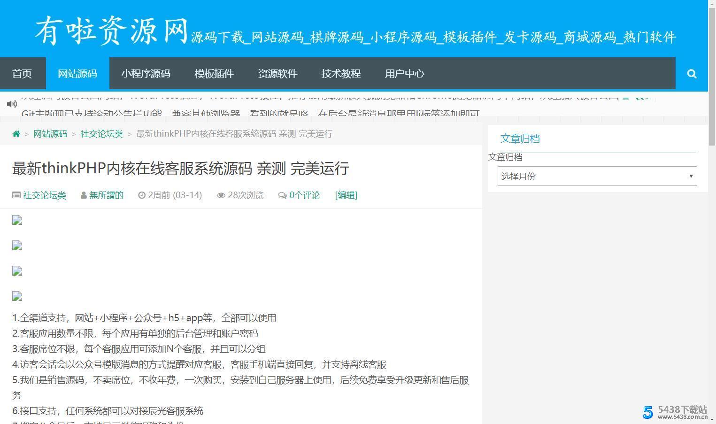716x424 pixels.
Task: Click the author link 無所謂的
Action: pyautogui.click(x=106, y=195)
